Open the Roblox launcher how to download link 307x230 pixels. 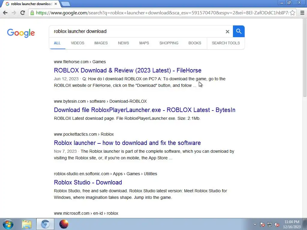(127, 143)
